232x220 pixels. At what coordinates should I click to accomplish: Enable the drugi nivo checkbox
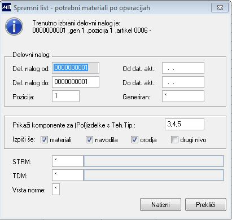174,140
